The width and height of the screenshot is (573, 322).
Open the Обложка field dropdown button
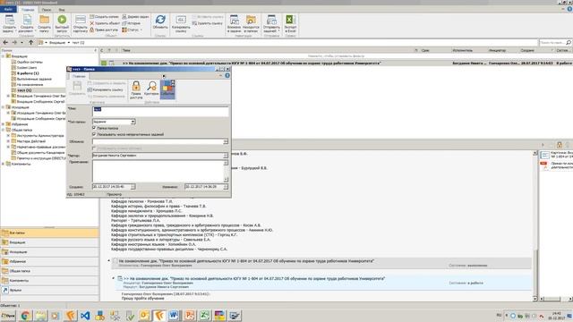point(226,141)
